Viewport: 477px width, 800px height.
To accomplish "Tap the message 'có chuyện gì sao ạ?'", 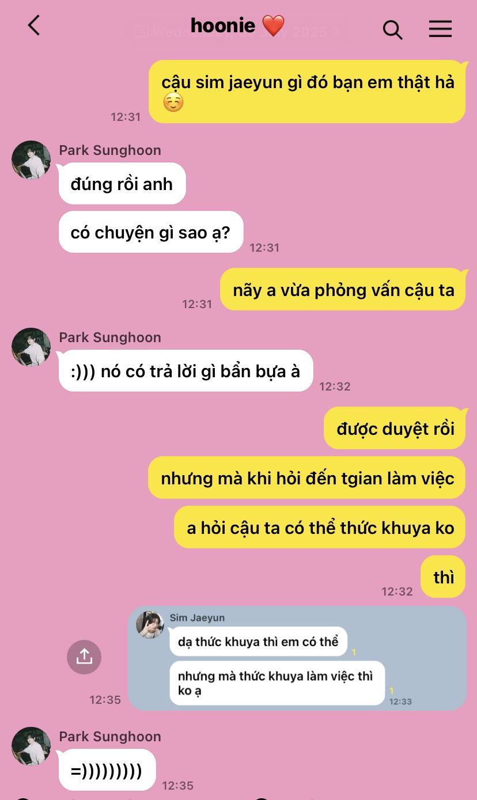I will click(151, 232).
